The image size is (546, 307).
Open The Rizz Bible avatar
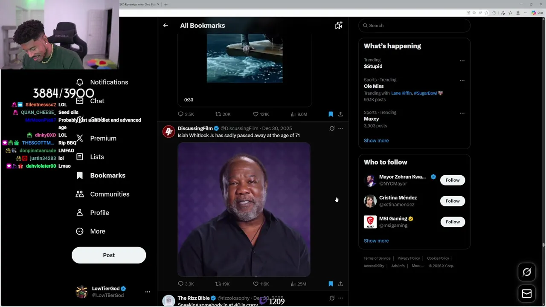click(168, 301)
